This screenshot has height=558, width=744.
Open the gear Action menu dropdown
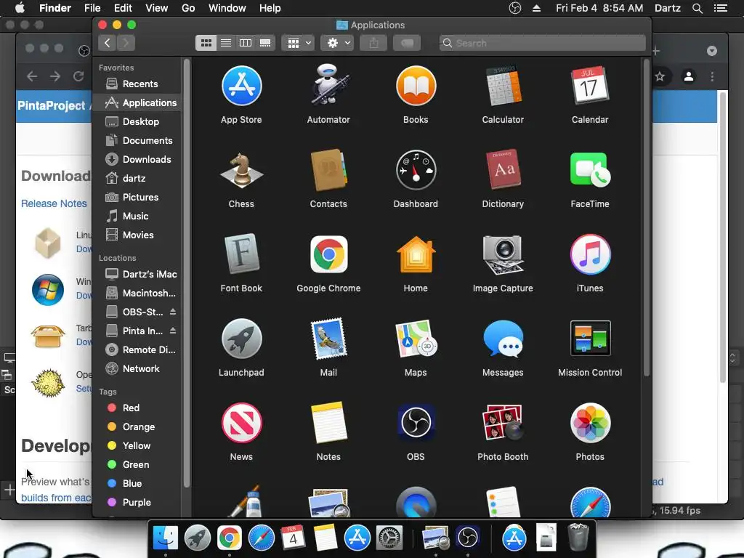[x=338, y=43]
